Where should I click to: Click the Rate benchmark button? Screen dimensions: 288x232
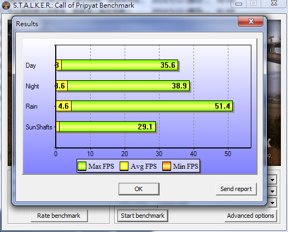point(59,216)
